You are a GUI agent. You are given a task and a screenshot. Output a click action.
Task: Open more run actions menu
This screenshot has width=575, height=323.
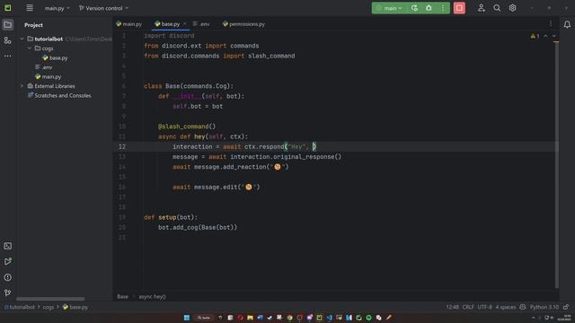pyautogui.click(x=443, y=8)
